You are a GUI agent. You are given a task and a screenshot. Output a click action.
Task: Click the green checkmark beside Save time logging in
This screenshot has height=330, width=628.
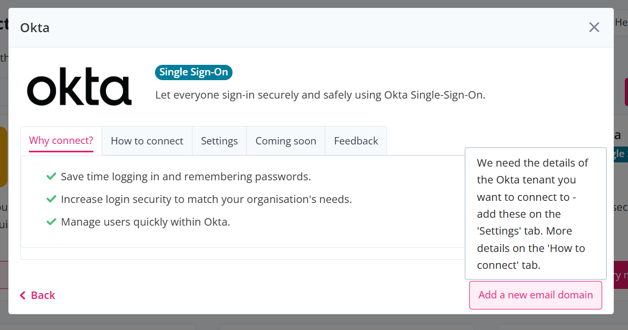[51, 176]
